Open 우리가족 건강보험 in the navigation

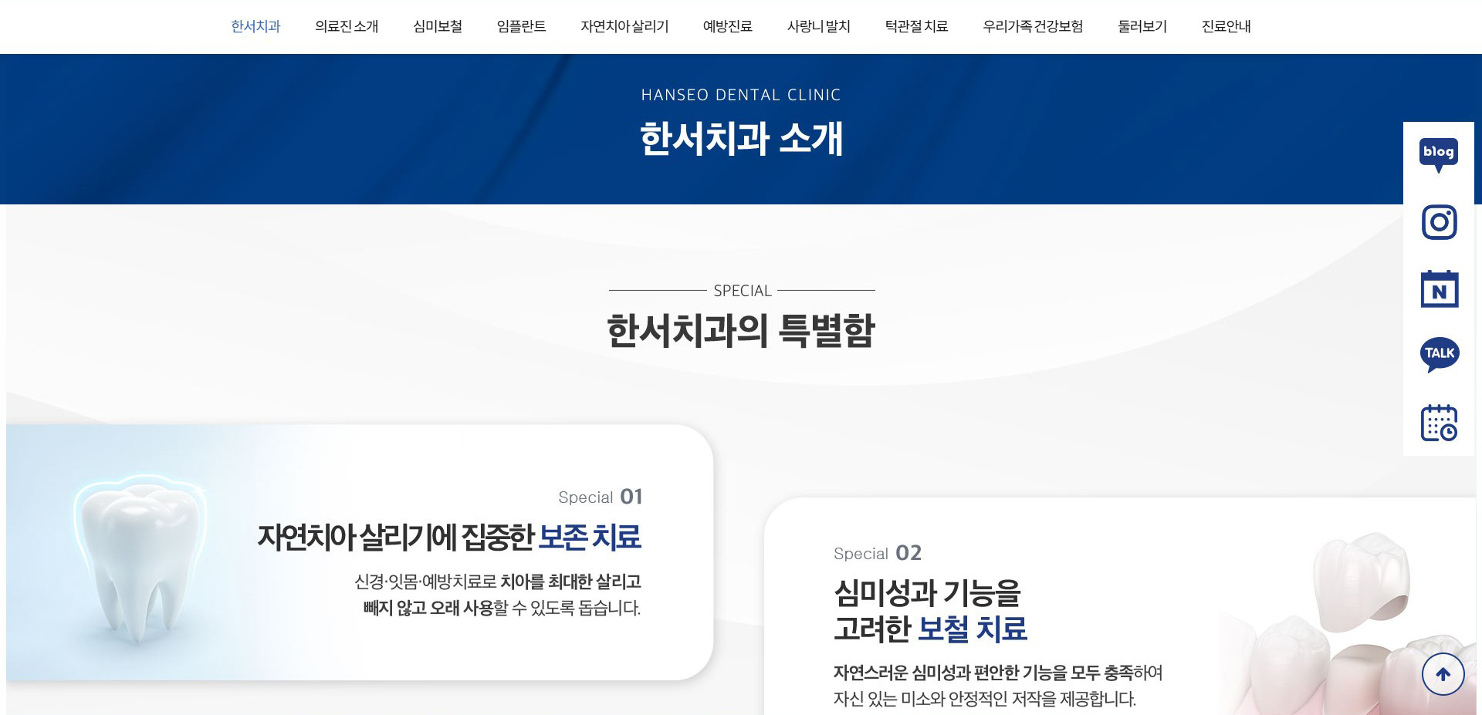pos(1033,26)
